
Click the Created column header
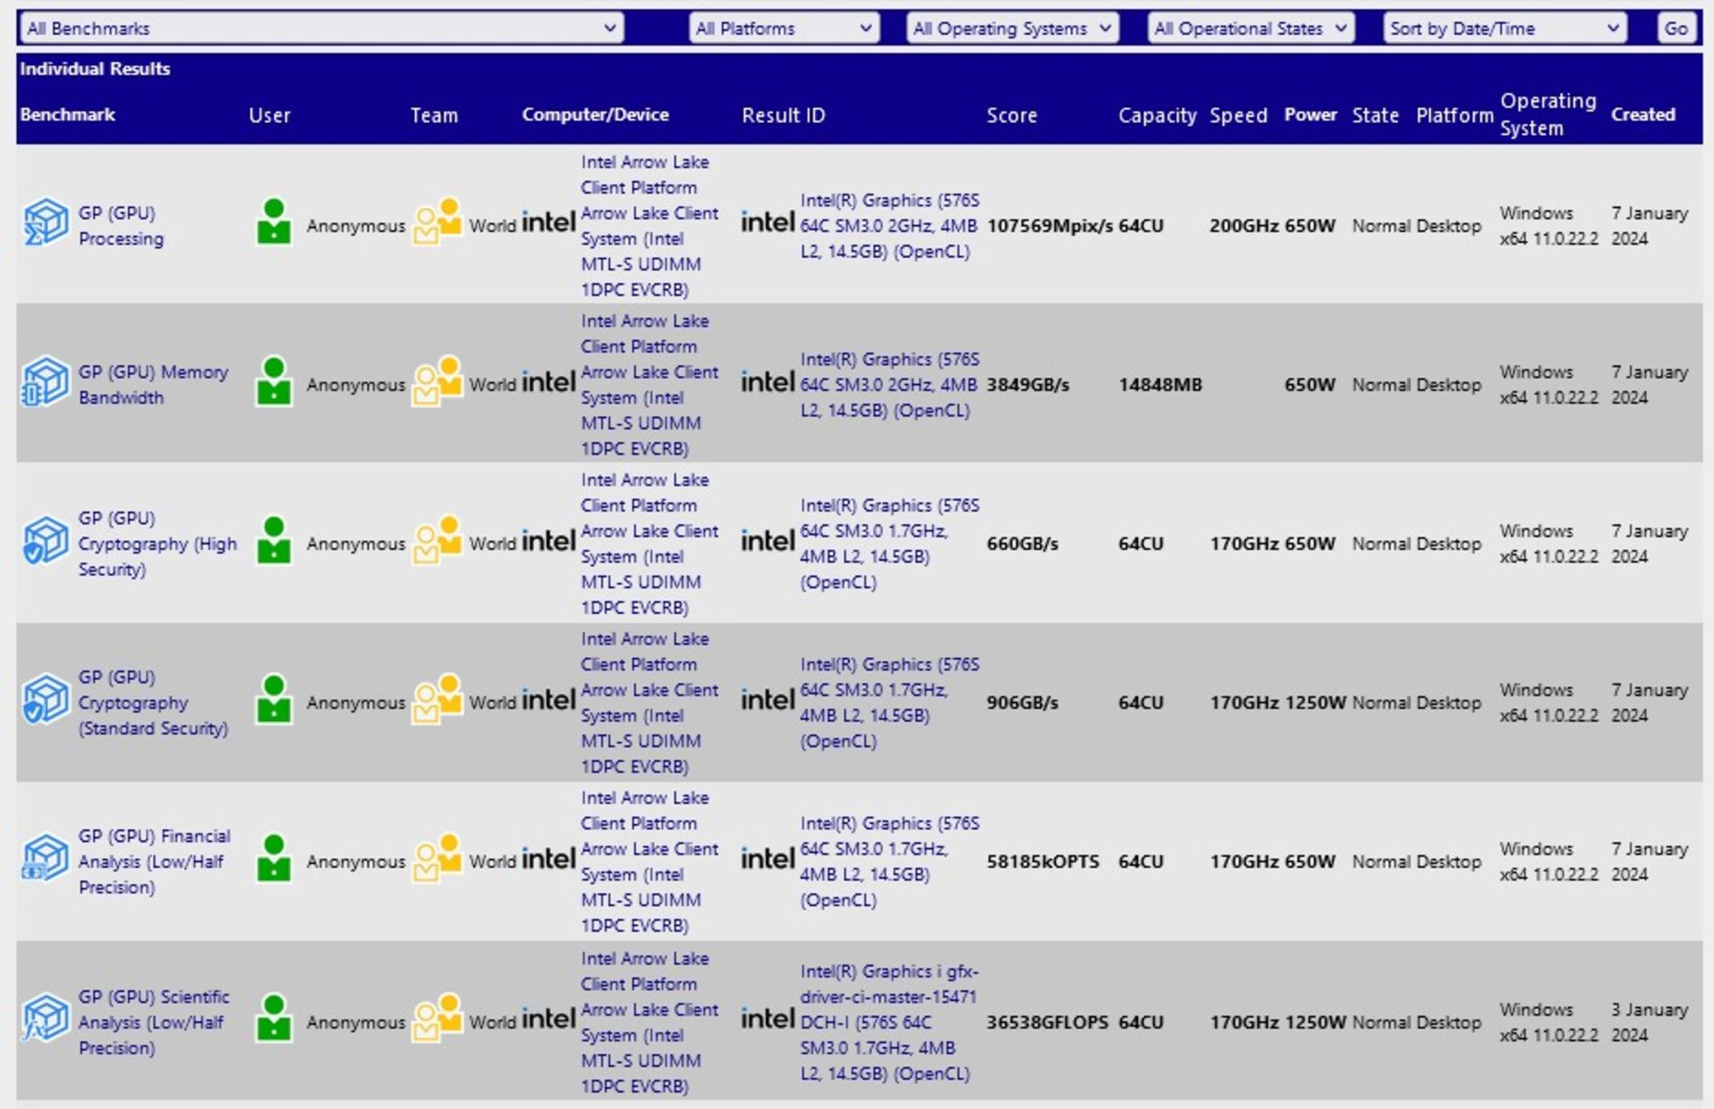[1643, 114]
